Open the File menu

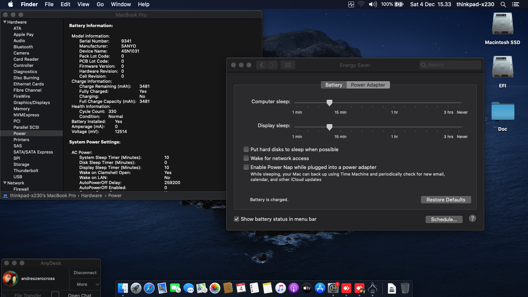tap(49, 4)
